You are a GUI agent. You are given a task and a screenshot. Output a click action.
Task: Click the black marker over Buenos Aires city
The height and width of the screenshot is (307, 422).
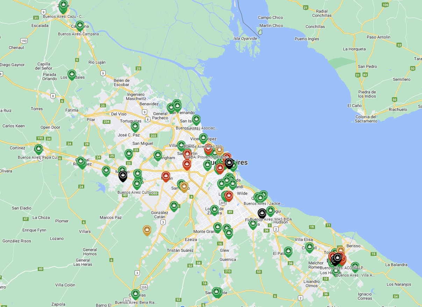click(229, 163)
